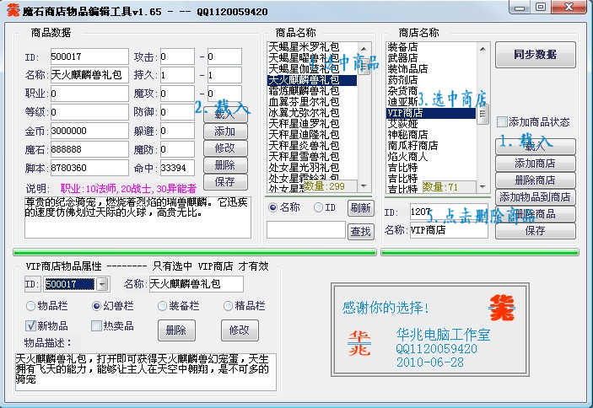593x408 pixels.
Task: Select 天火麒麟兽礼包 in the product list
Action: [307, 80]
